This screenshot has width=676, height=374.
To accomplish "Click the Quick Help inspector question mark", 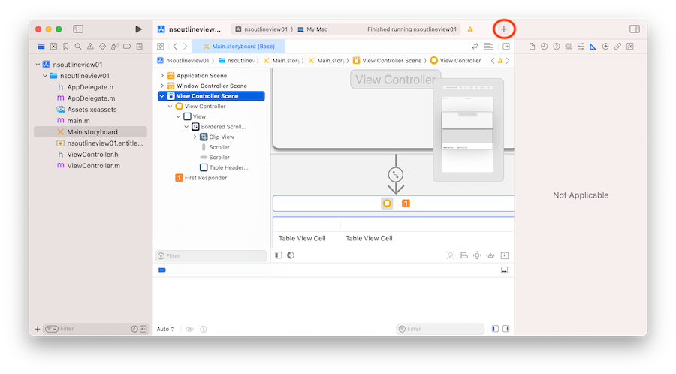I will coord(556,47).
